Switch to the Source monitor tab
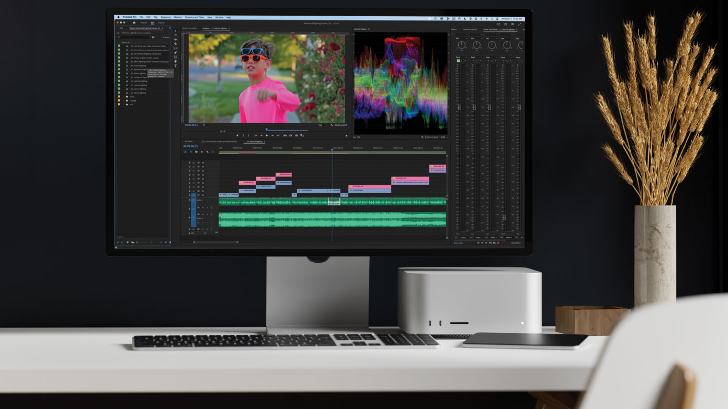The width and height of the screenshot is (728, 409). (x=189, y=29)
